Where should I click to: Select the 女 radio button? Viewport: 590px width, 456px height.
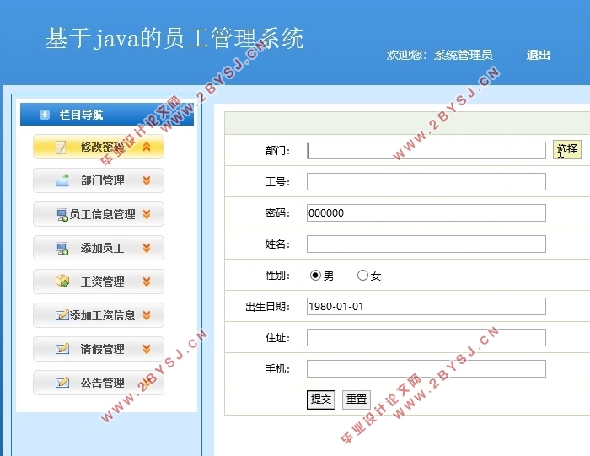pos(362,276)
